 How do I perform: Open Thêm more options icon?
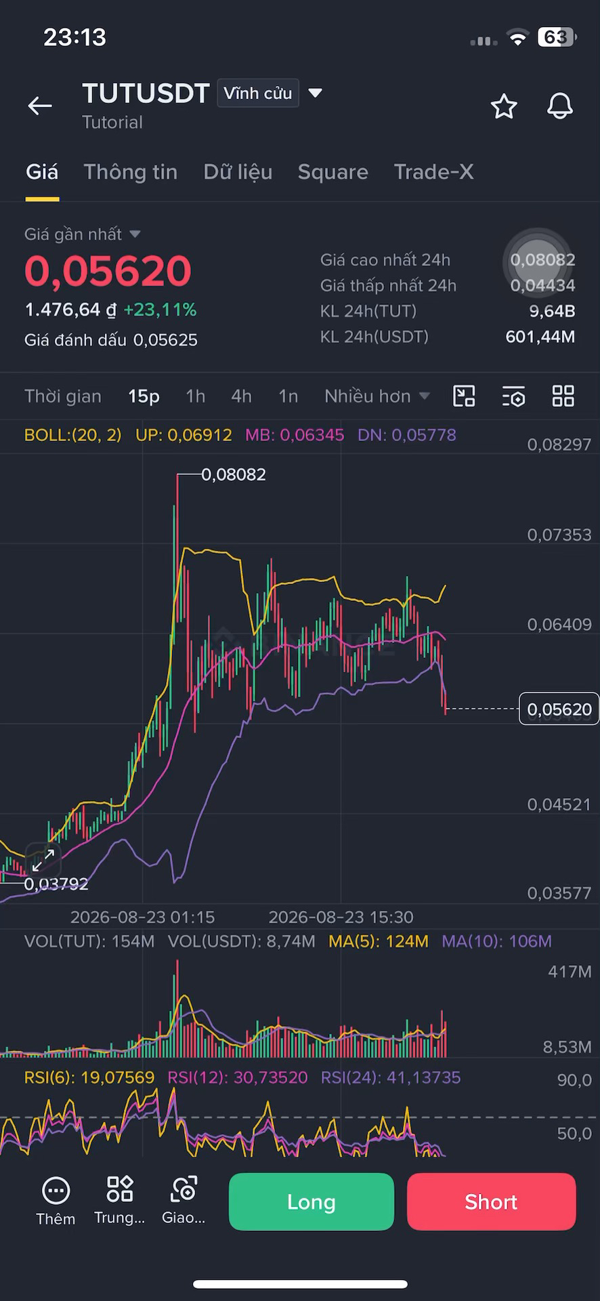click(56, 1202)
